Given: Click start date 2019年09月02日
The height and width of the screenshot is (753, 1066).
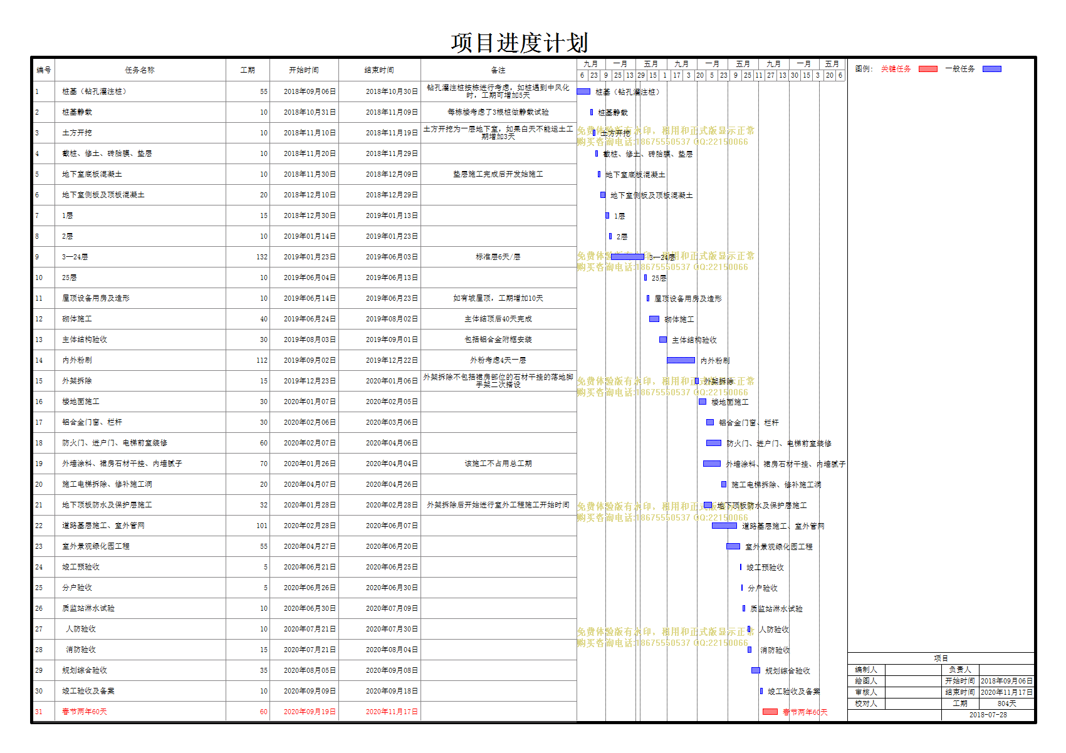Looking at the screenshot, I should 310,360.
